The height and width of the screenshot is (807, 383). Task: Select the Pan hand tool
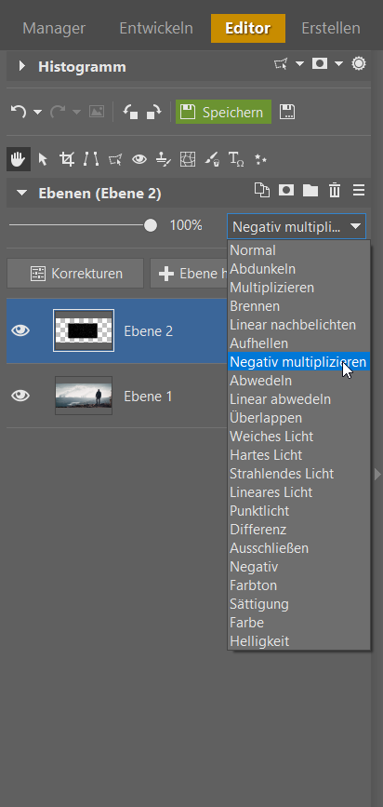point(18,159)
